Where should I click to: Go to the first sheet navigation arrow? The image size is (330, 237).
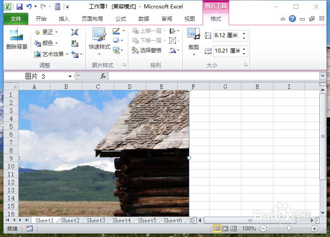[x=8, y=220]
